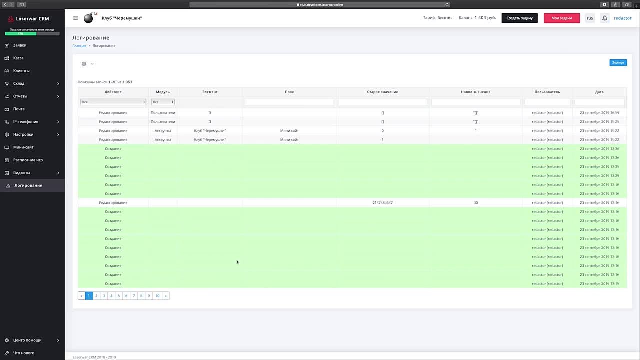Go to pagination page 10

coord(157,296)
